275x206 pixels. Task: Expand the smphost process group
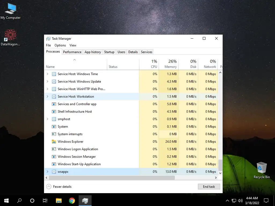click(47, 119)
